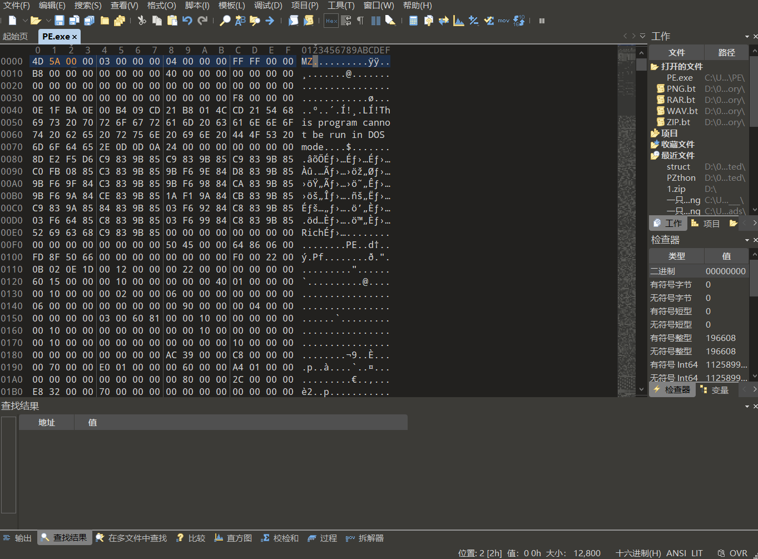Switch to the 变量 tab
This screenshot has height=559, width=758.
pos(715,390)
